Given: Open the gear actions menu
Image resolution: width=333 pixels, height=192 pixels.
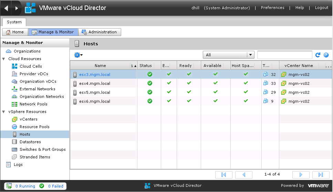Looking at the screenshot, I should (79, 55).
